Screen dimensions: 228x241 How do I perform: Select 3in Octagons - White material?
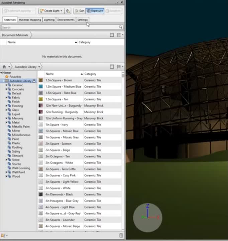[80, 163]
